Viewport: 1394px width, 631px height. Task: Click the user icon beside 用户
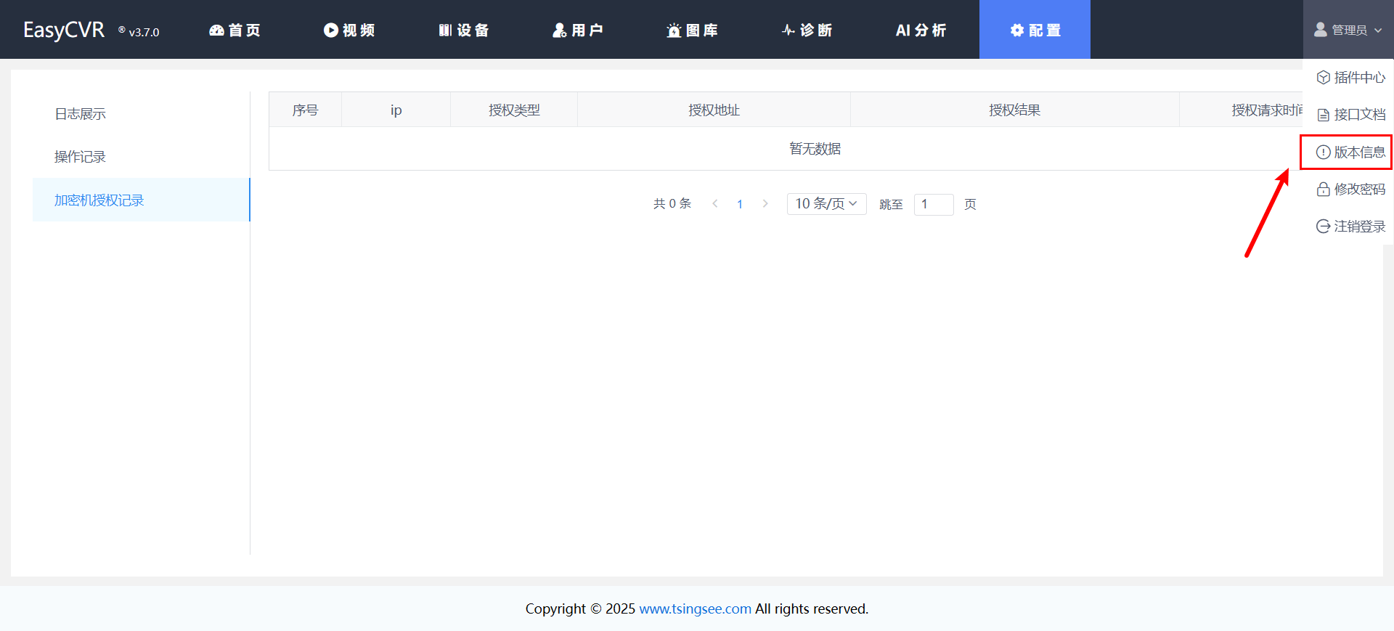coord(559,30)
